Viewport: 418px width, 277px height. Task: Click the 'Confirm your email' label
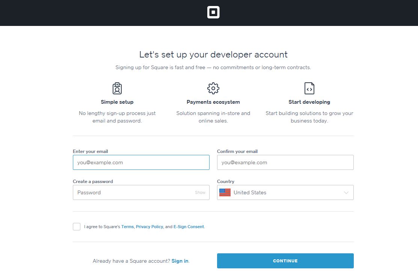pyautogui.click(x=237, y=151)
